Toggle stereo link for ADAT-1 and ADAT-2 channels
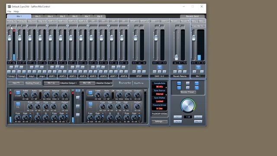This screenshot has width=277, height=156. pyautogui.click(x=57, y=67)
